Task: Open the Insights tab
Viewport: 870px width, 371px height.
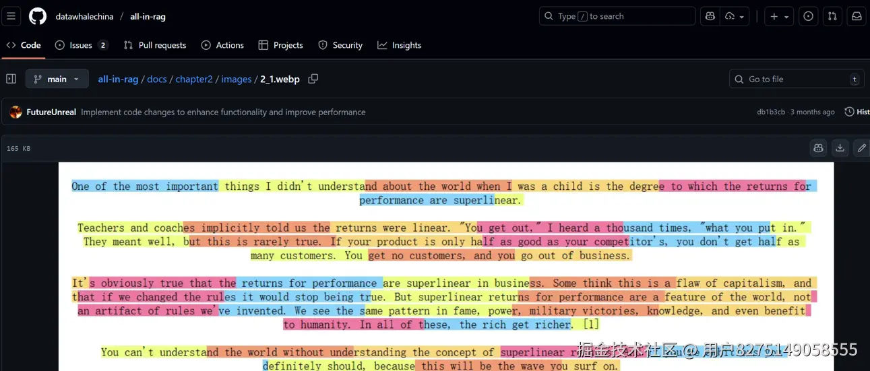Action: pyautogui.click(x=399, y=45)
